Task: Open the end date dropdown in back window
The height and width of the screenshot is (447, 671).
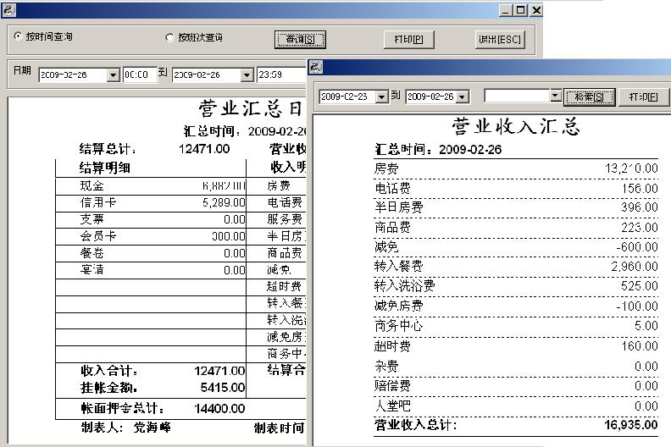Action: click(247, 75)
